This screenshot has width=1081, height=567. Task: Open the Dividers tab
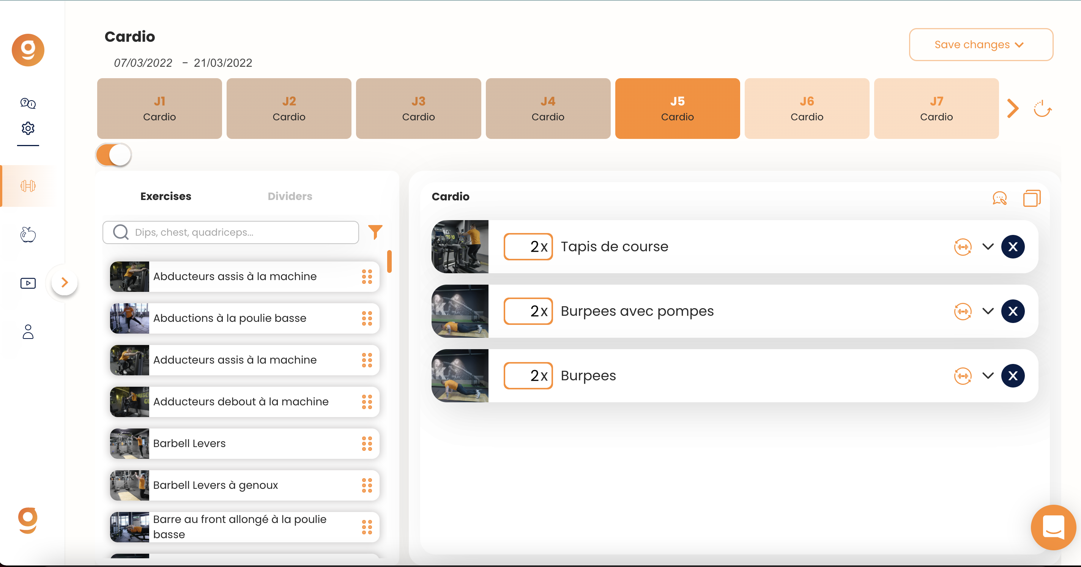click(290, 197)
